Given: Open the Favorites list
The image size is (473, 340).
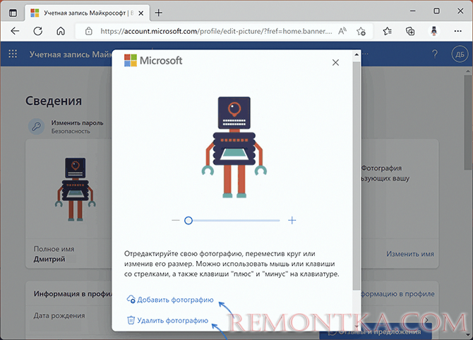Looking at the screenshot, I should point(388,31).
